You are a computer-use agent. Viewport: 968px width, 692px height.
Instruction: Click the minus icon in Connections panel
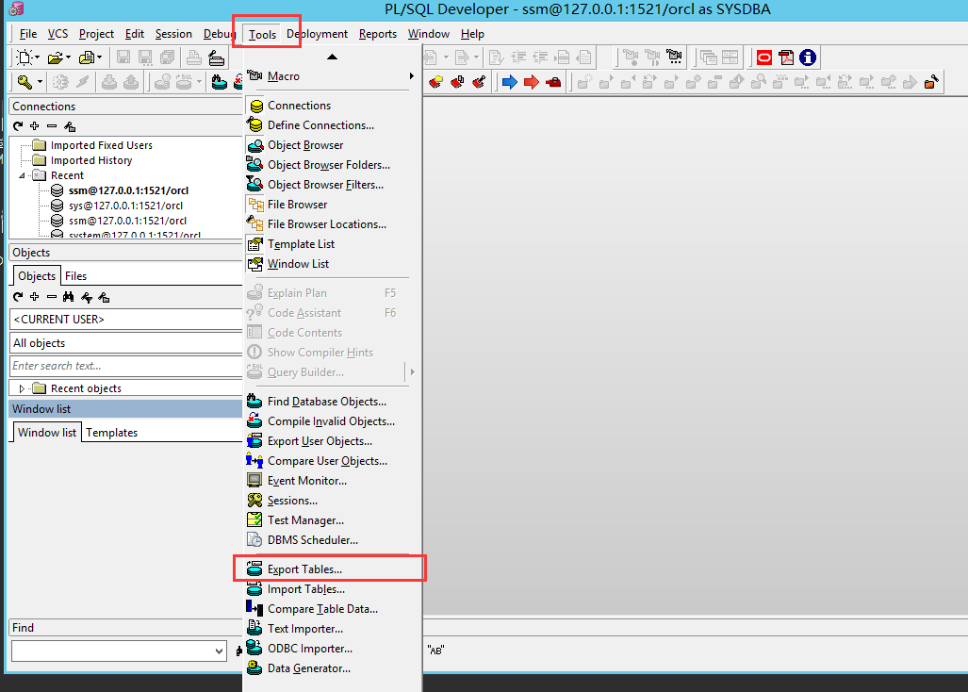(52, 126)
